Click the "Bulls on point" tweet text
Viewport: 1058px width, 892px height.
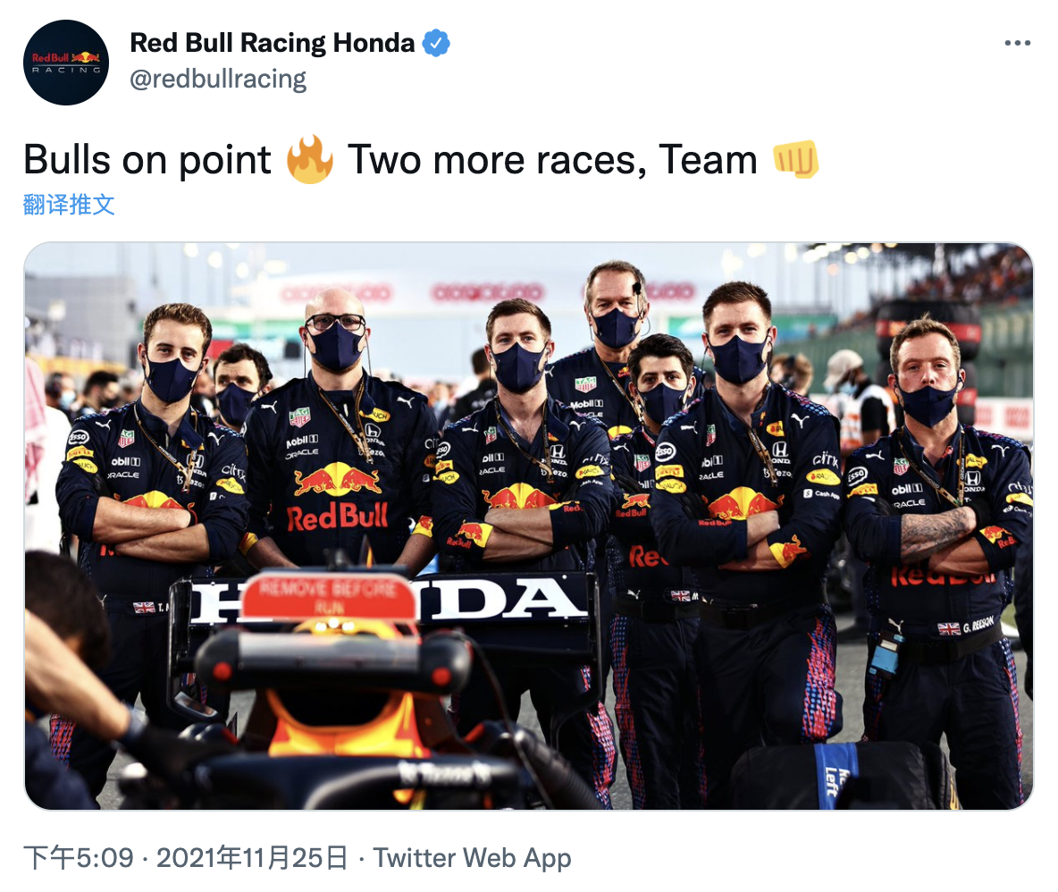(x=147, y=160)
